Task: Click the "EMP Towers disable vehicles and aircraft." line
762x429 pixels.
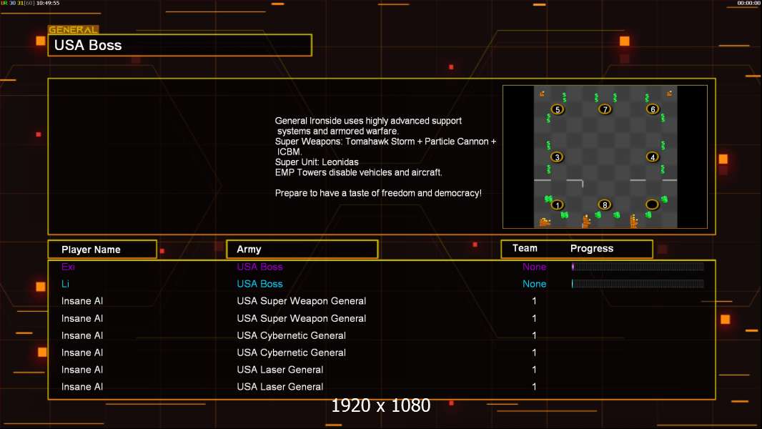Action: [x=359, y=172]
